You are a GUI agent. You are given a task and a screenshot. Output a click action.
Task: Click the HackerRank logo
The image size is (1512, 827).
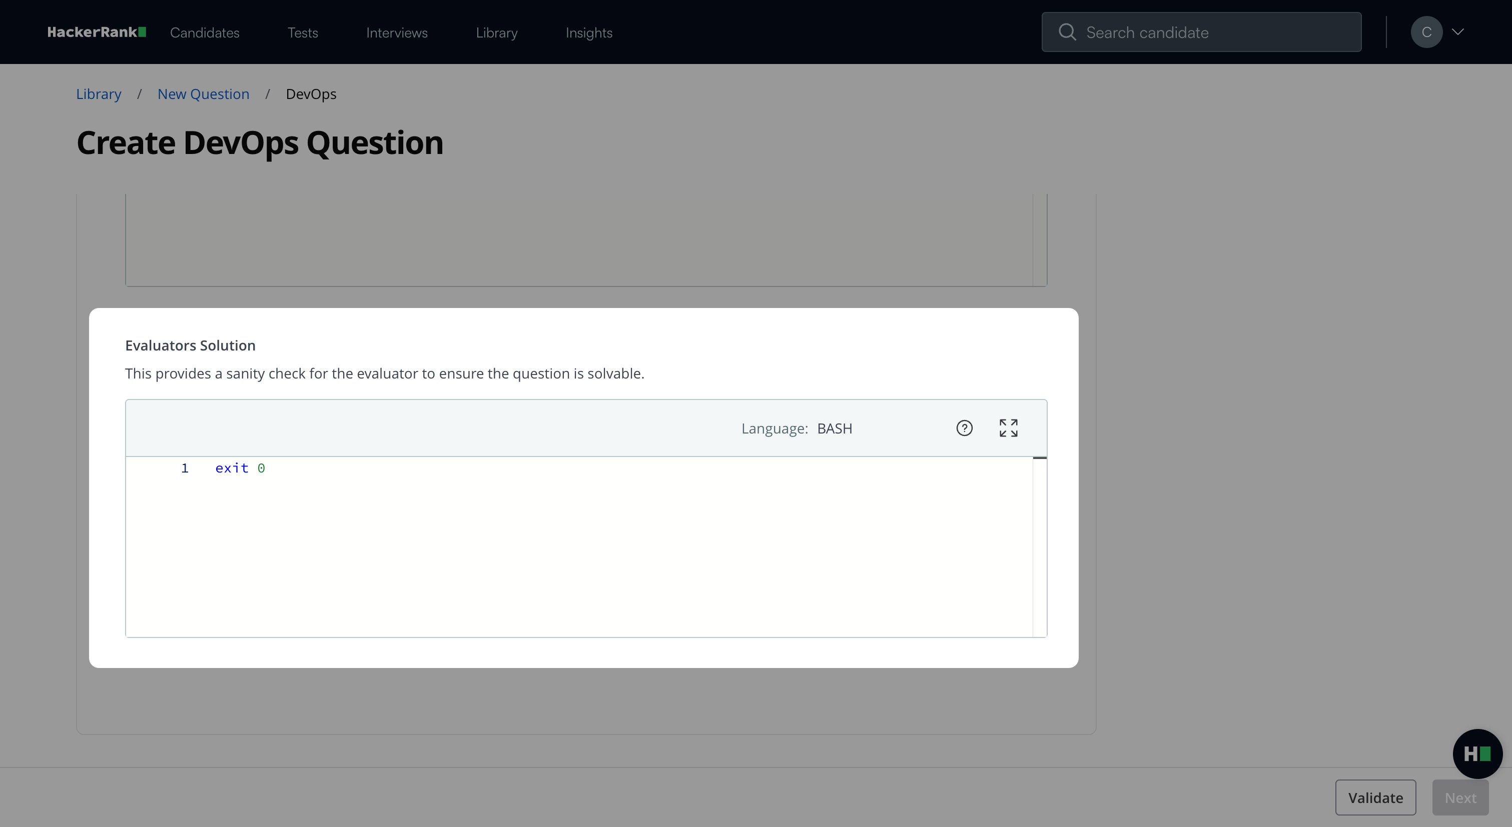(96, 32)
